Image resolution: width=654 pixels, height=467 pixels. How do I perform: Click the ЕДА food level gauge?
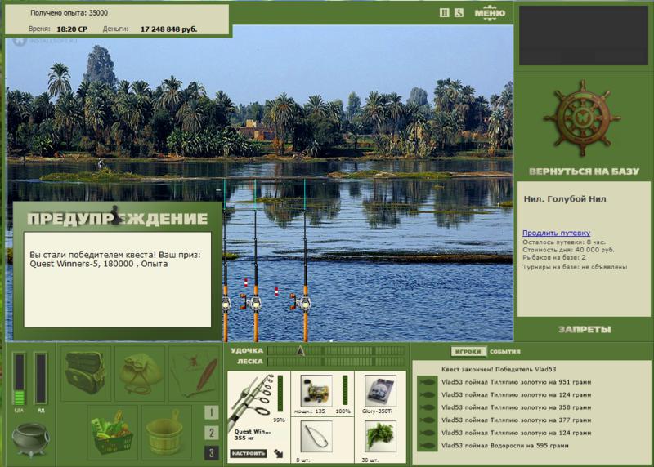click(19, 379)
